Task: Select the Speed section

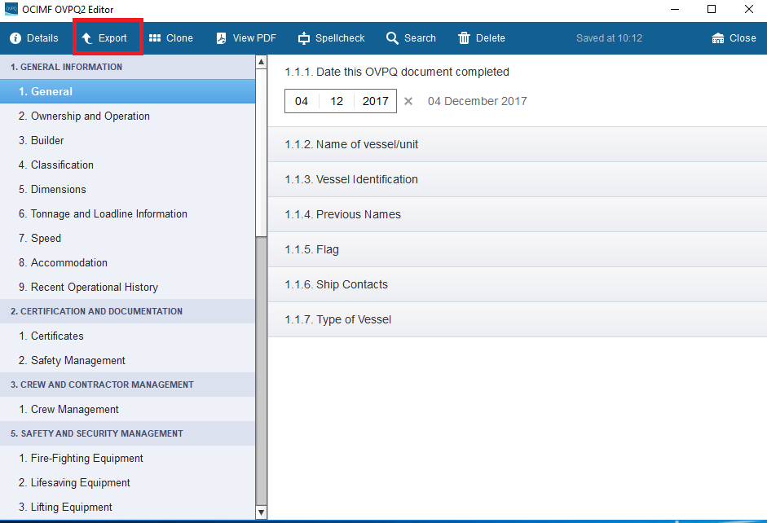Action: point(127,238)
